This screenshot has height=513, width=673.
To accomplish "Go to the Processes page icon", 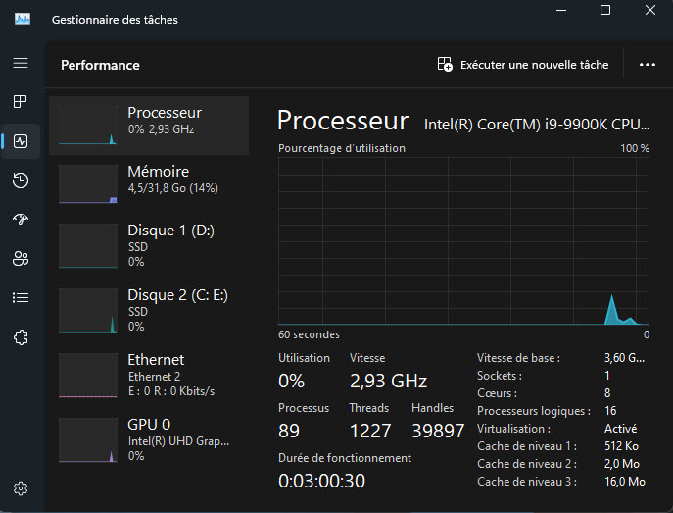I will (21, 102).
